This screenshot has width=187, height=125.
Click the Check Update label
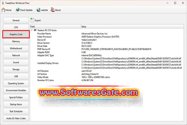coord(26,10)
